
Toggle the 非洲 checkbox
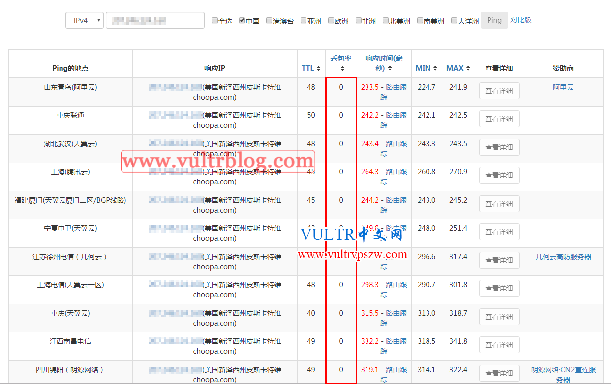tap(358, 21)
